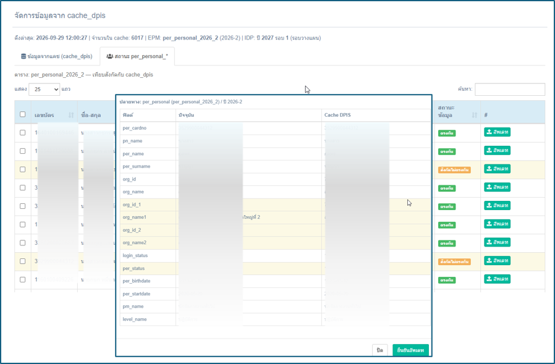
Task: Click อัพเดท on the upper สังกัดไม่ตรงกัน row
Action: pos(498,169)
